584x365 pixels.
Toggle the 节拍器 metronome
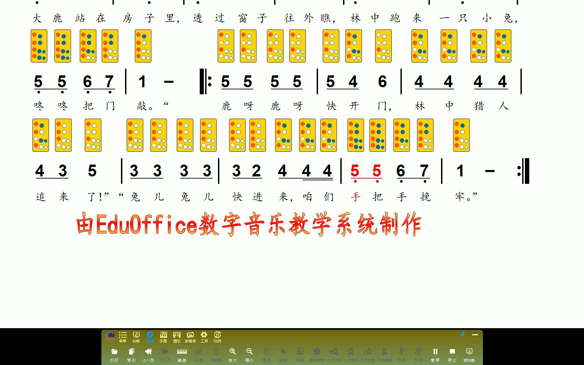click(216, 355)
